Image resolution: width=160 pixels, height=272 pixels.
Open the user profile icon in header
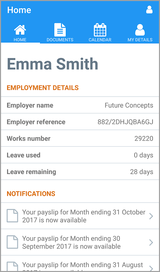[x=149, y=10]
